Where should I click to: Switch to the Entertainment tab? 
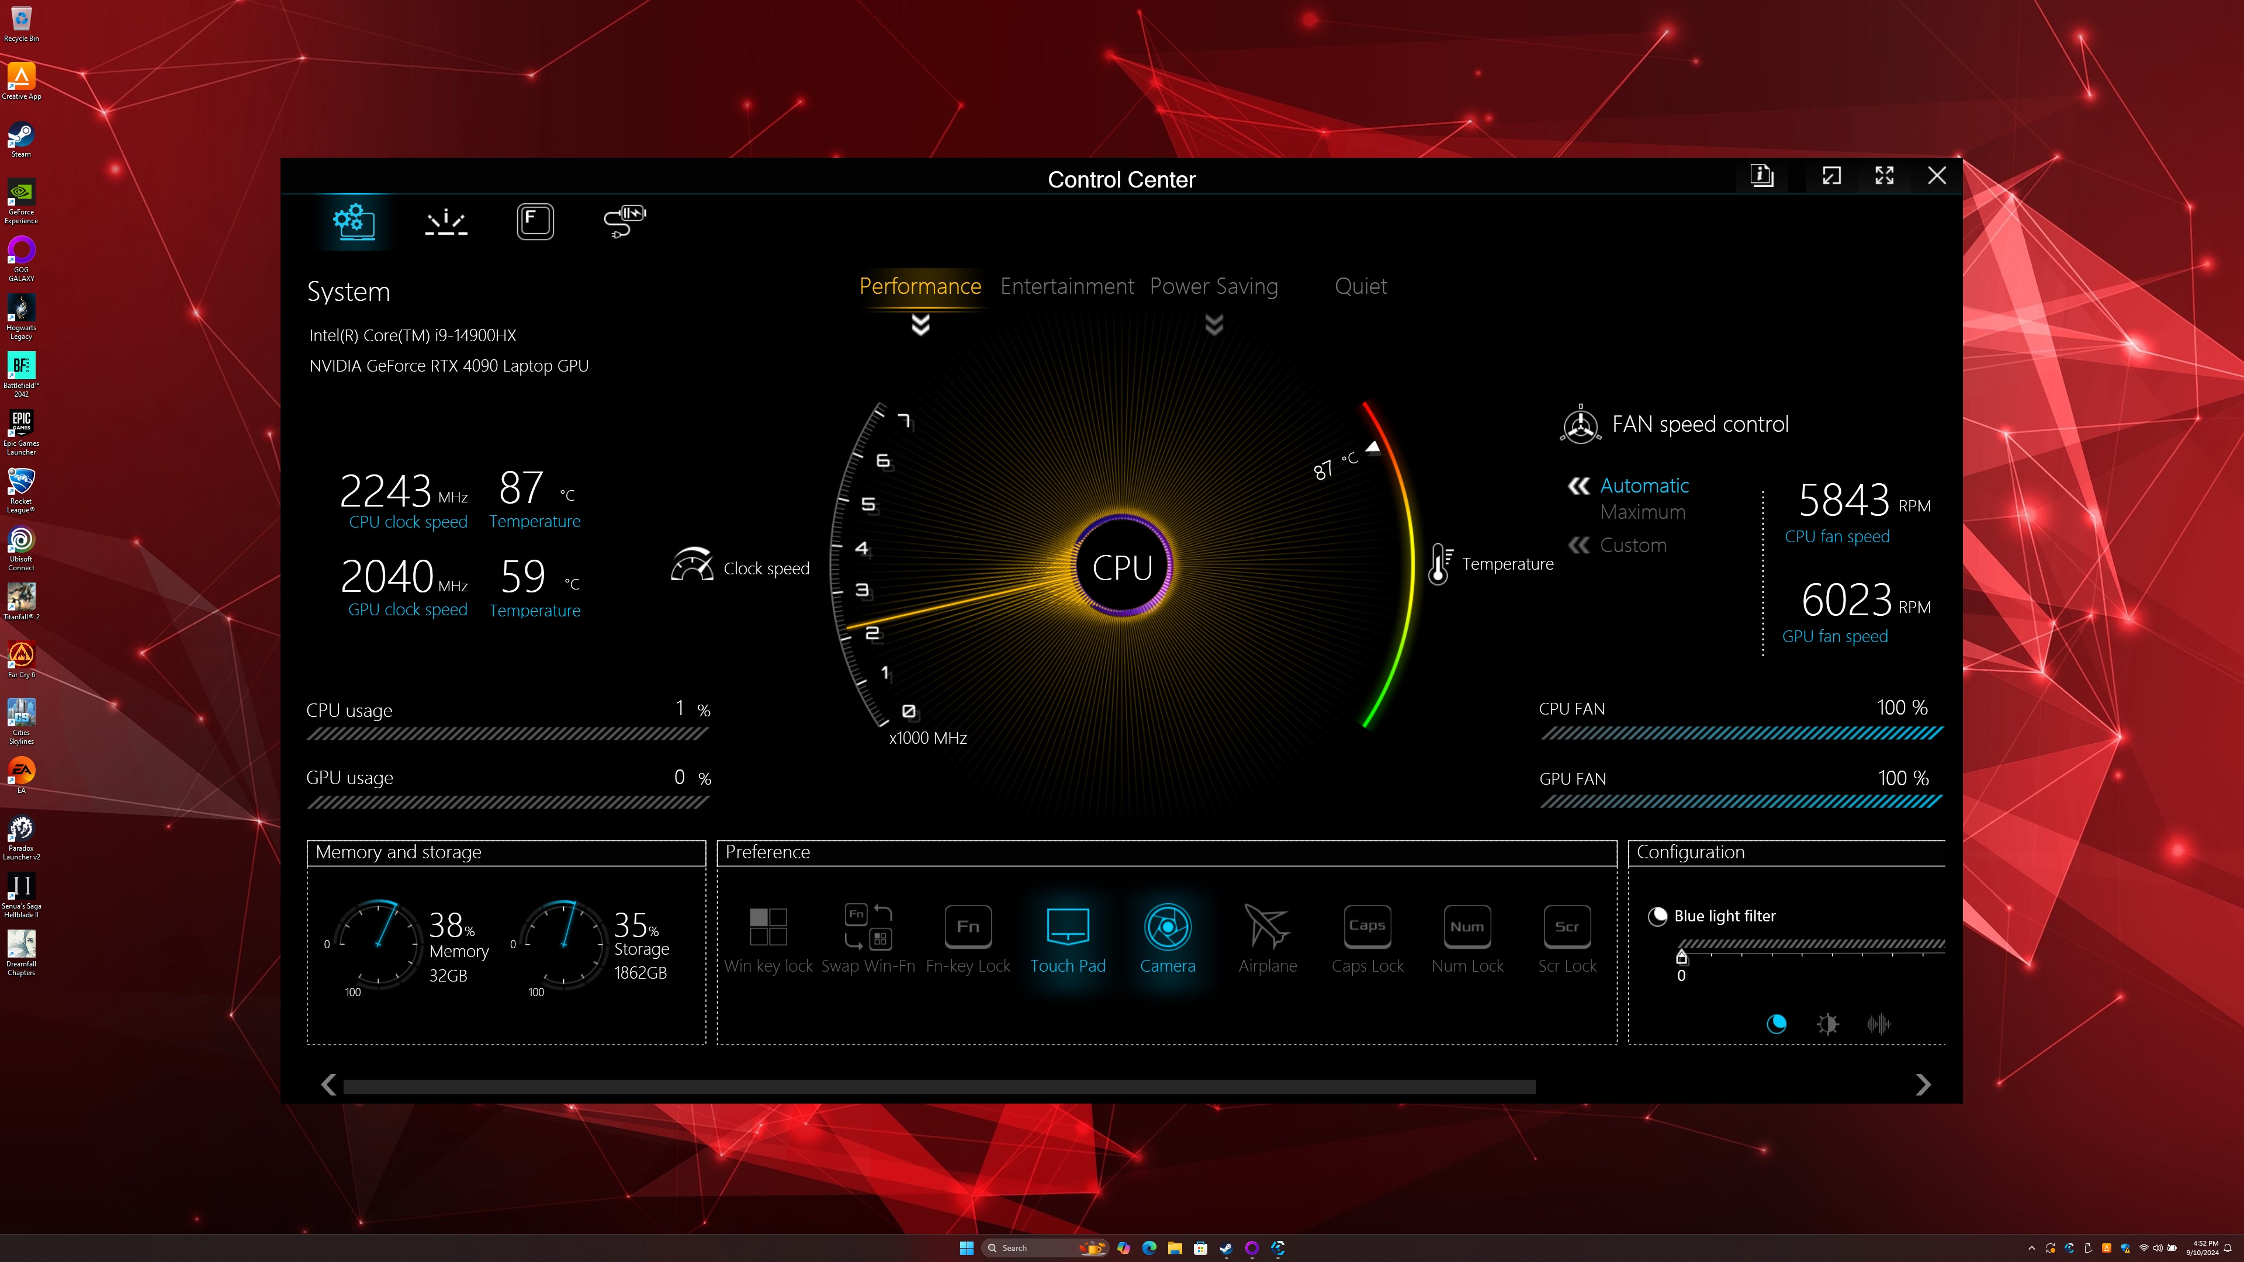click(1066, 285)
